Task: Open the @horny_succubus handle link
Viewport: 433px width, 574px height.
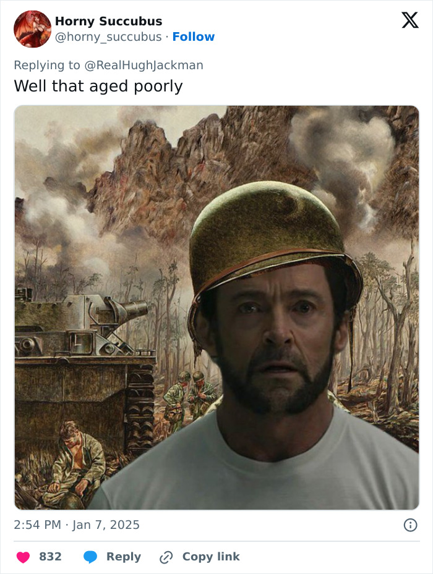Action: (x=108, y=36)
